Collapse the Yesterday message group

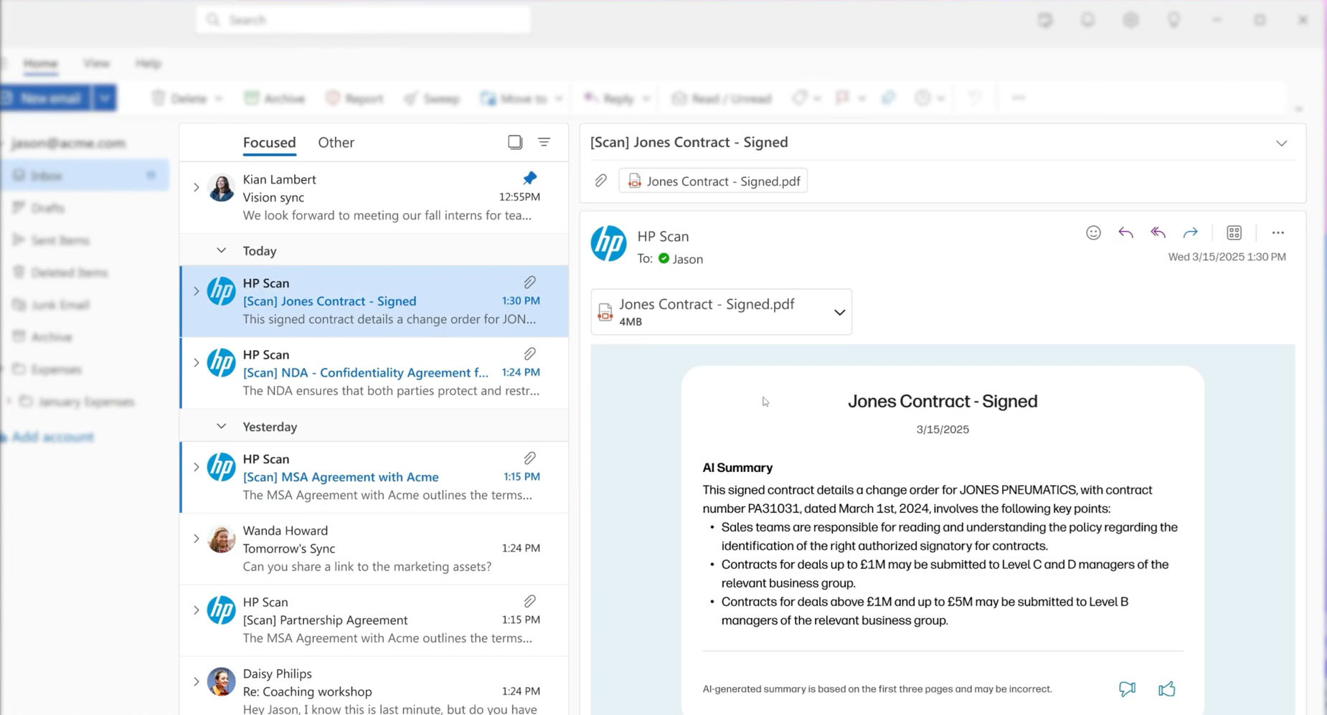coord(221,427)
